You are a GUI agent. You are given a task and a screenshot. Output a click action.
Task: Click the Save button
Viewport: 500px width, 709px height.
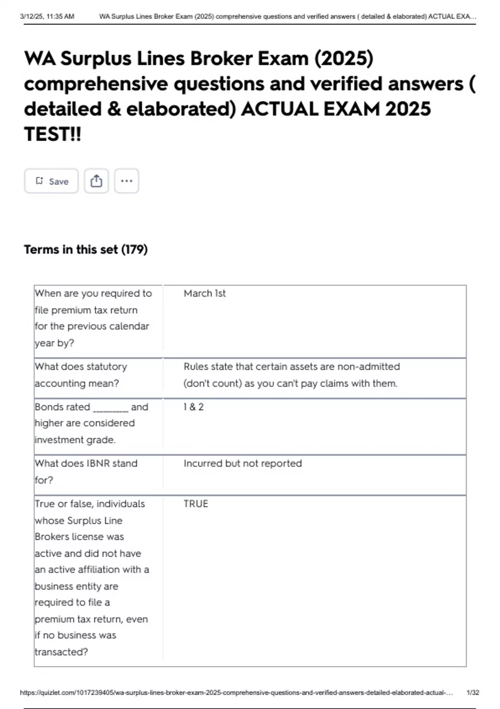point(51,181)
